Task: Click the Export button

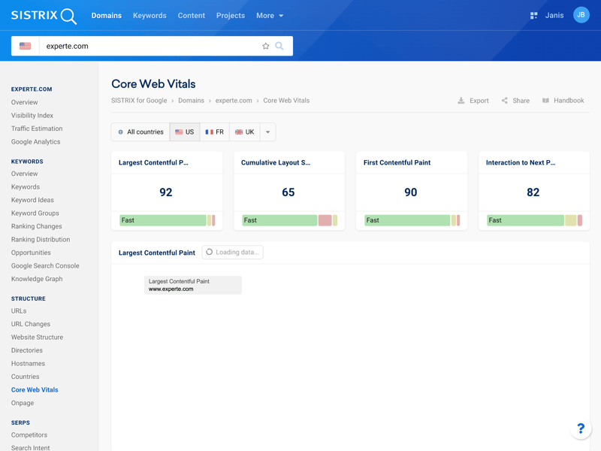Action: point(473,101)
